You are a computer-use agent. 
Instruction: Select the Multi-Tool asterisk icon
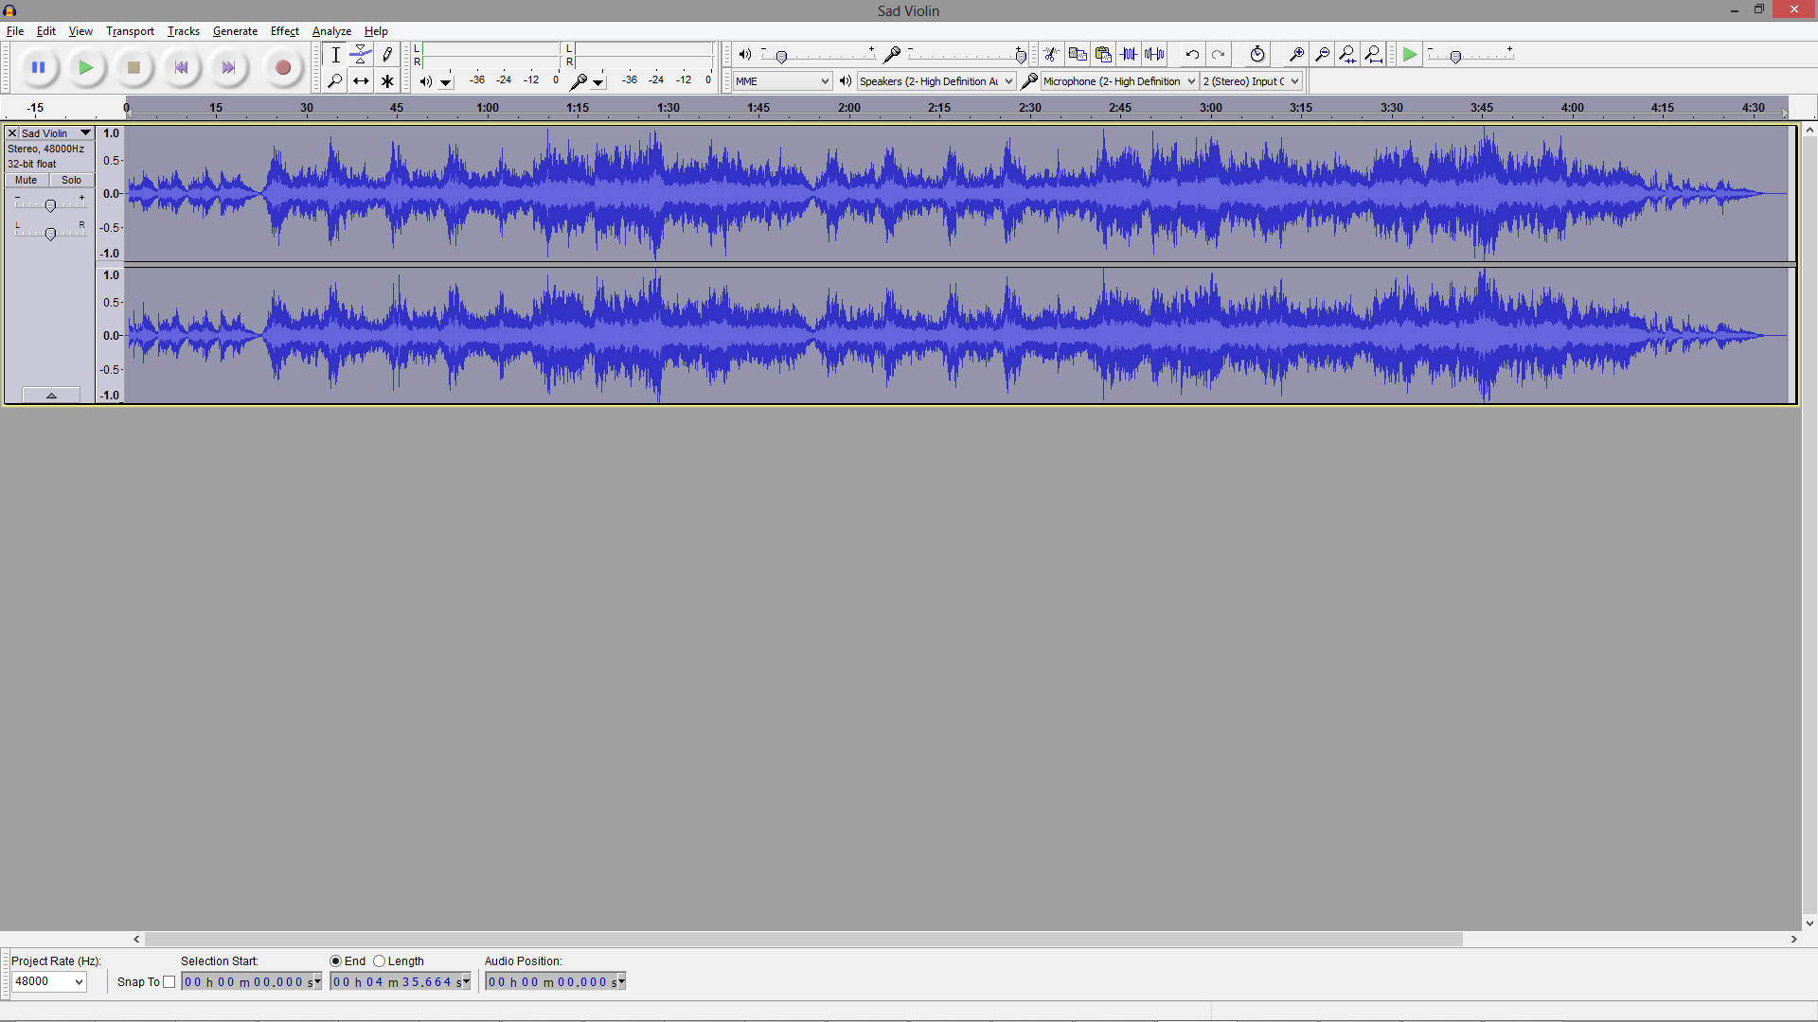tap(387, 81)
